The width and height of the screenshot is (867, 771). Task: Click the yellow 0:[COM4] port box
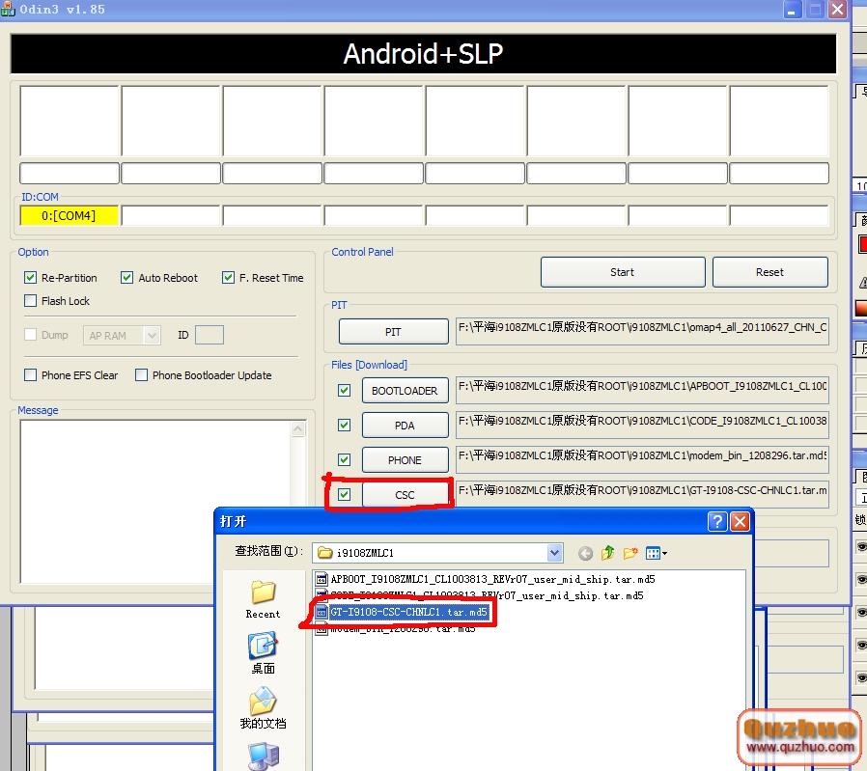[70, 215]
